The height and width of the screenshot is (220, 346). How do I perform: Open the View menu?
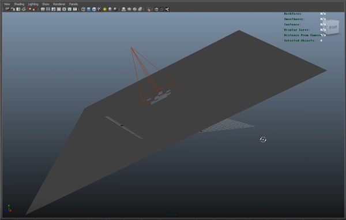[x=7, y=4]
